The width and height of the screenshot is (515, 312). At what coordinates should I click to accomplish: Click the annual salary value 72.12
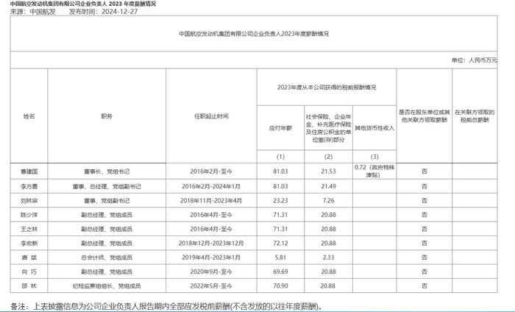click(x=280, y=244)
